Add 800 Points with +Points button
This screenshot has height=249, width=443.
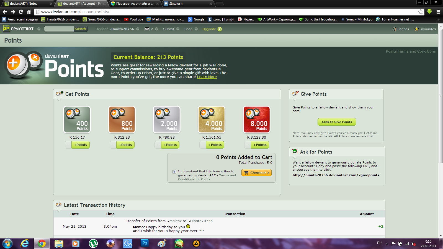[x=125, y=145]
